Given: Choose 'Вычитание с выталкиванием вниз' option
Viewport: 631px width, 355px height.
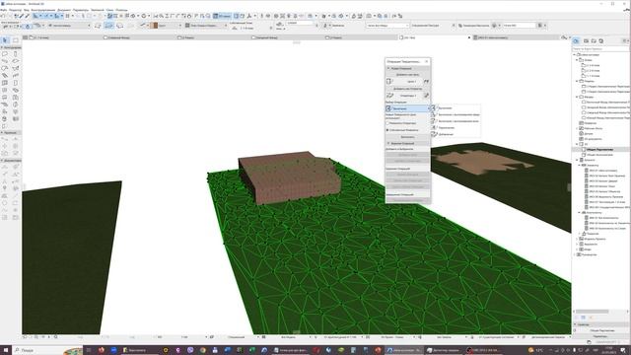Looking at the screenshot, I should tap(456, 121).
